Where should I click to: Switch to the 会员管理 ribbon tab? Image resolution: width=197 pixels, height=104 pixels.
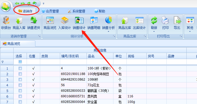[x=50, y=11]
